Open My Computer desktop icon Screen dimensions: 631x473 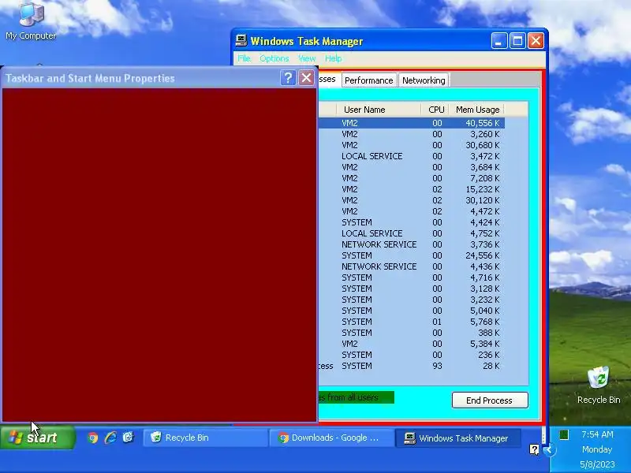[31, 20]
